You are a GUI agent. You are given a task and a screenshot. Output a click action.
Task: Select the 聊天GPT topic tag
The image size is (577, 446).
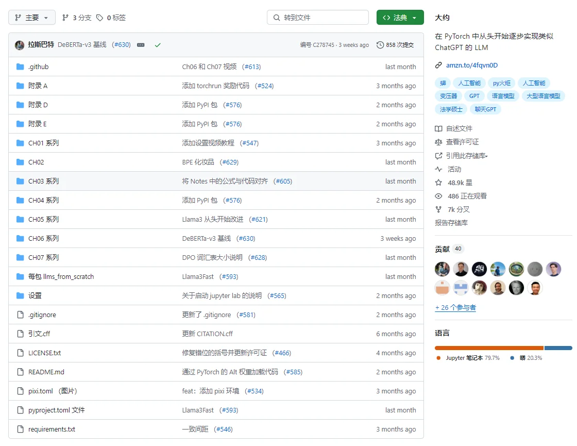point(485,109)
